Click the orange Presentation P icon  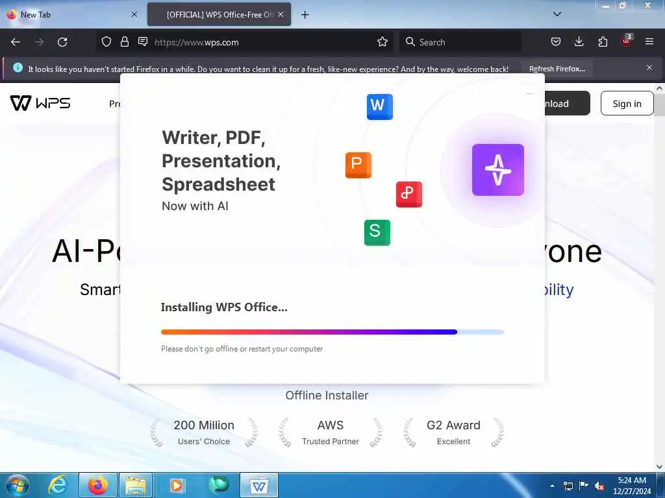pyautogui.click(x=358, y=165)
